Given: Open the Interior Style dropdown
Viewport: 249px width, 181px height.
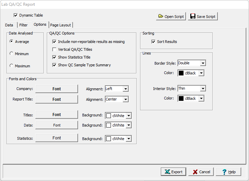Looking at the screenshot, I should point(203,88).
